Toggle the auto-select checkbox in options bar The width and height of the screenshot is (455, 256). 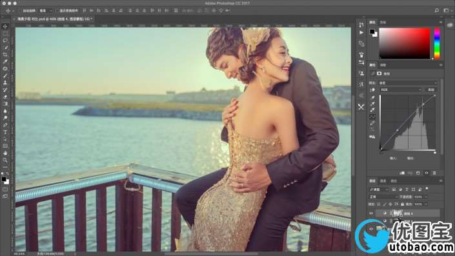point(20,11)
